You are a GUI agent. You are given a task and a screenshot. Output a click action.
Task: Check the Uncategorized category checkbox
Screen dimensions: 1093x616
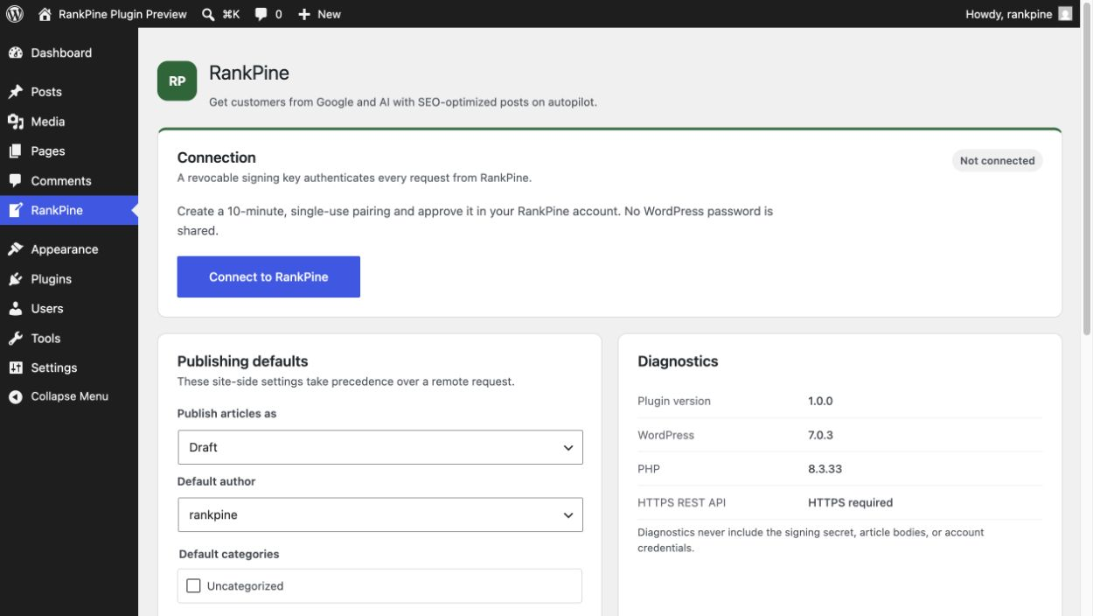pos(193,586)
